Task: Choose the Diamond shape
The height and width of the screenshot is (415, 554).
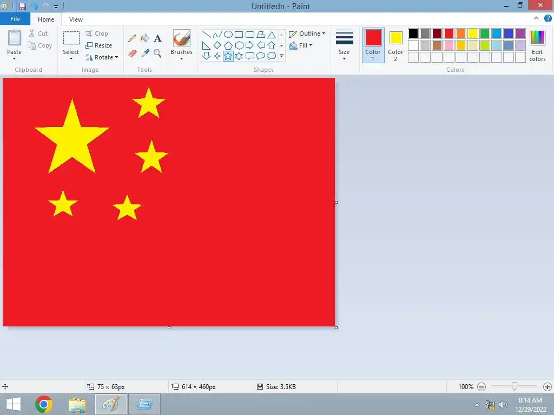Action: click(x=217, y=45)
